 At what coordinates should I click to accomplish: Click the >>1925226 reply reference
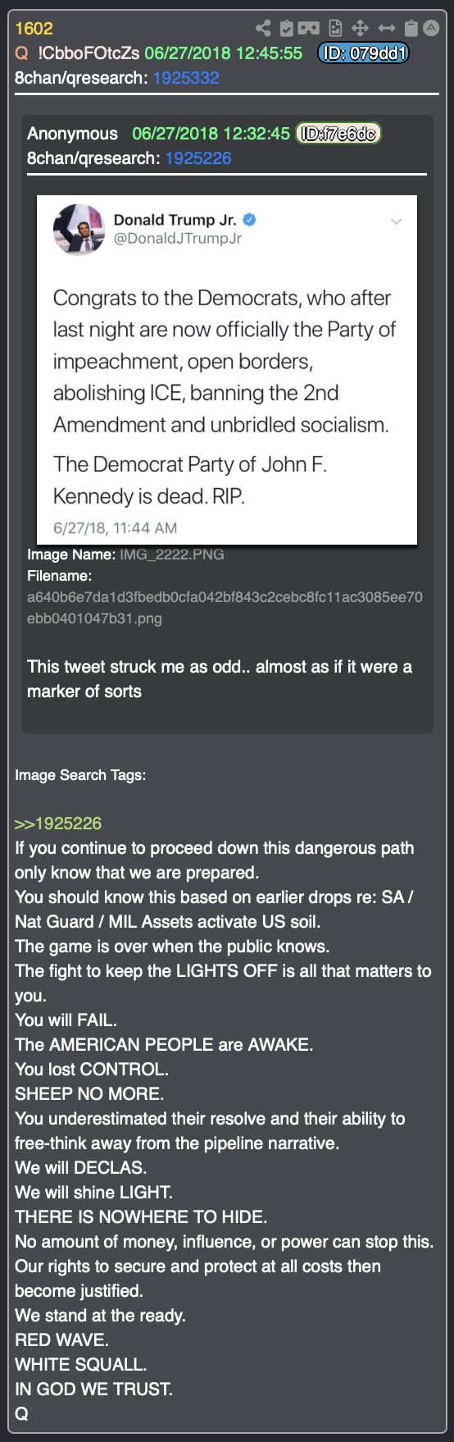coord(58,824)
